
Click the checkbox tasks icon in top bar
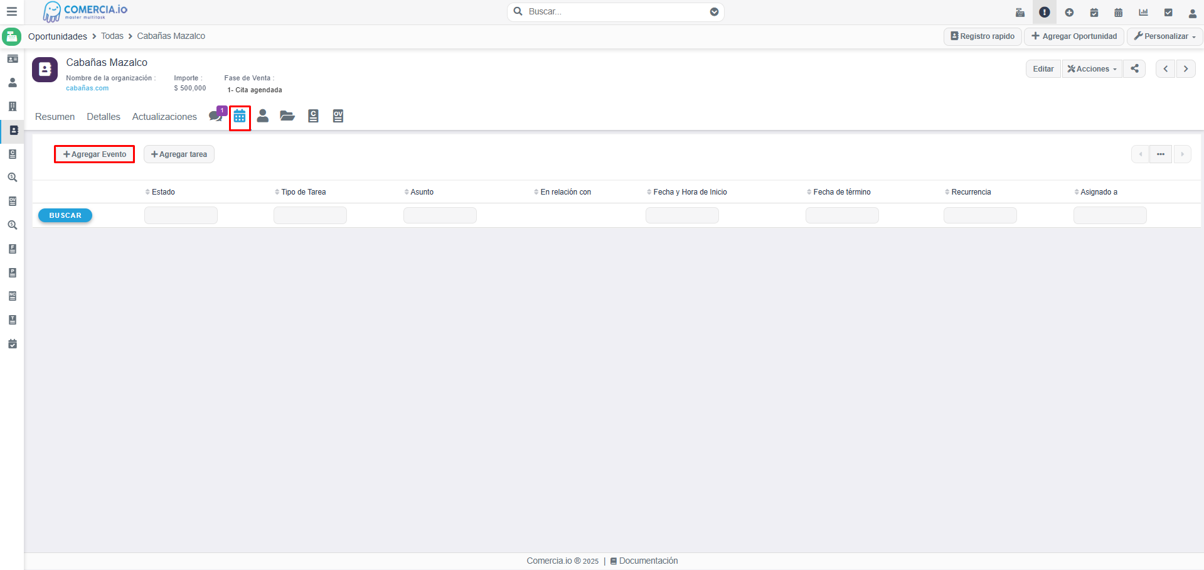coord(1168,13)
